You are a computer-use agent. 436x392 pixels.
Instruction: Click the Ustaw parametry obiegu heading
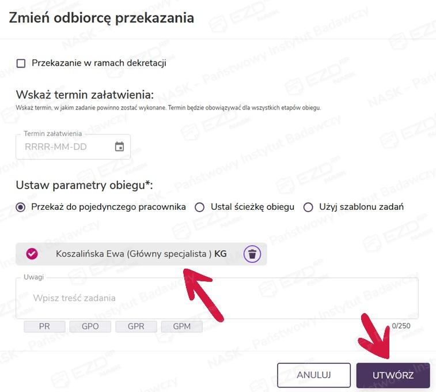pyautogui.click(x=84, y=185)
